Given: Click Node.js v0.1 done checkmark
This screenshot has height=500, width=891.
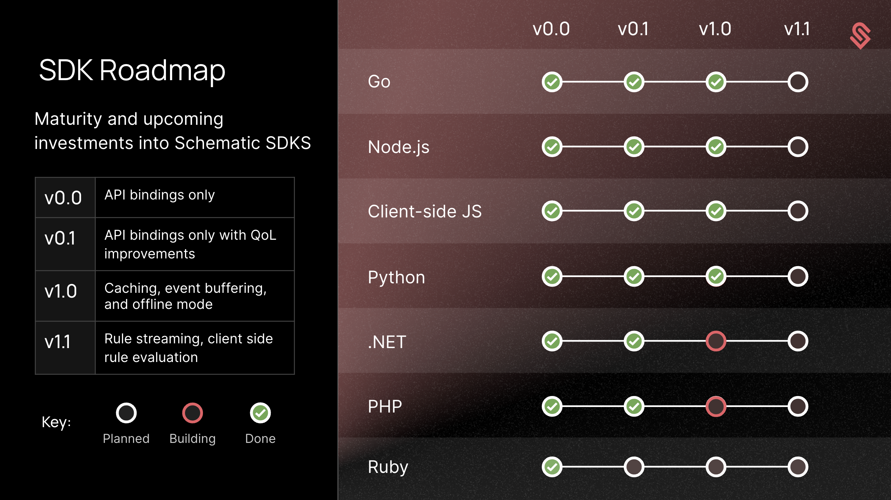Looking at the screenshot, I should (634, 147).
